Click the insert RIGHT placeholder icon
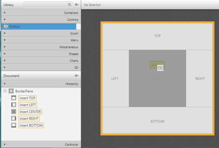Viewport: 219px width, 148px height. click(14, 119)
